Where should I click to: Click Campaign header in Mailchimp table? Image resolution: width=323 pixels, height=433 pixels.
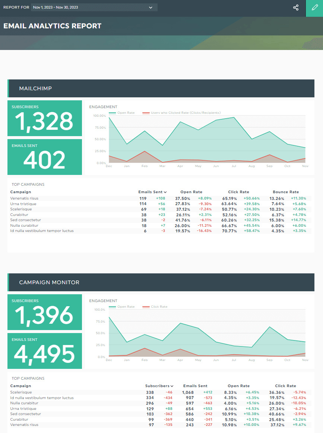[21, 192]
